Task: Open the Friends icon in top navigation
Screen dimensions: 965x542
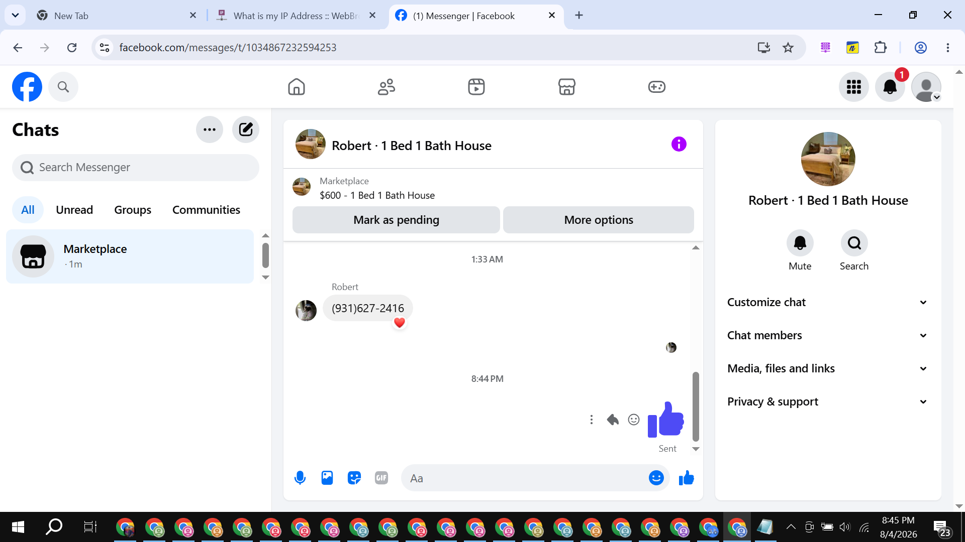Action: 387,87
